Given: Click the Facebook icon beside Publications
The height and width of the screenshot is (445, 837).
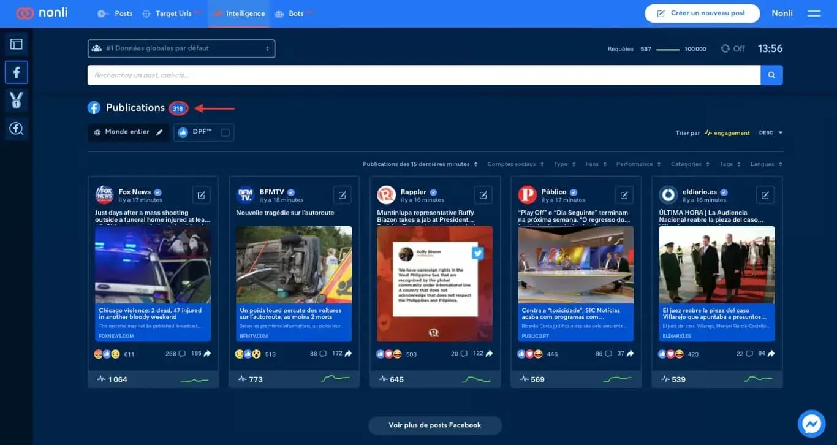Looking at the screenshot, I should 94,108.
